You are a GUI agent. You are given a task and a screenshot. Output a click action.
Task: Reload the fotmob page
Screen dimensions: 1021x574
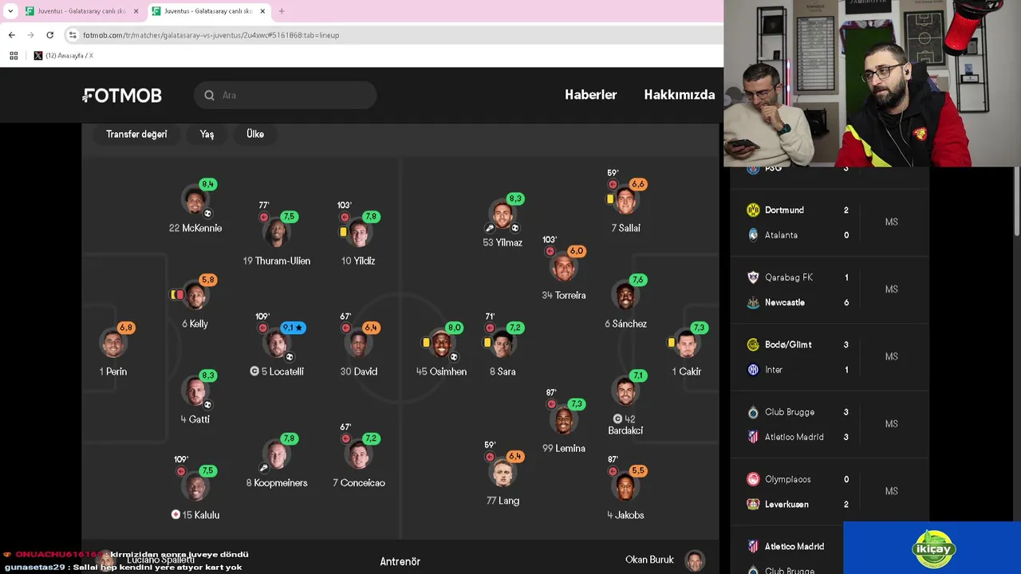pos(49,35)
